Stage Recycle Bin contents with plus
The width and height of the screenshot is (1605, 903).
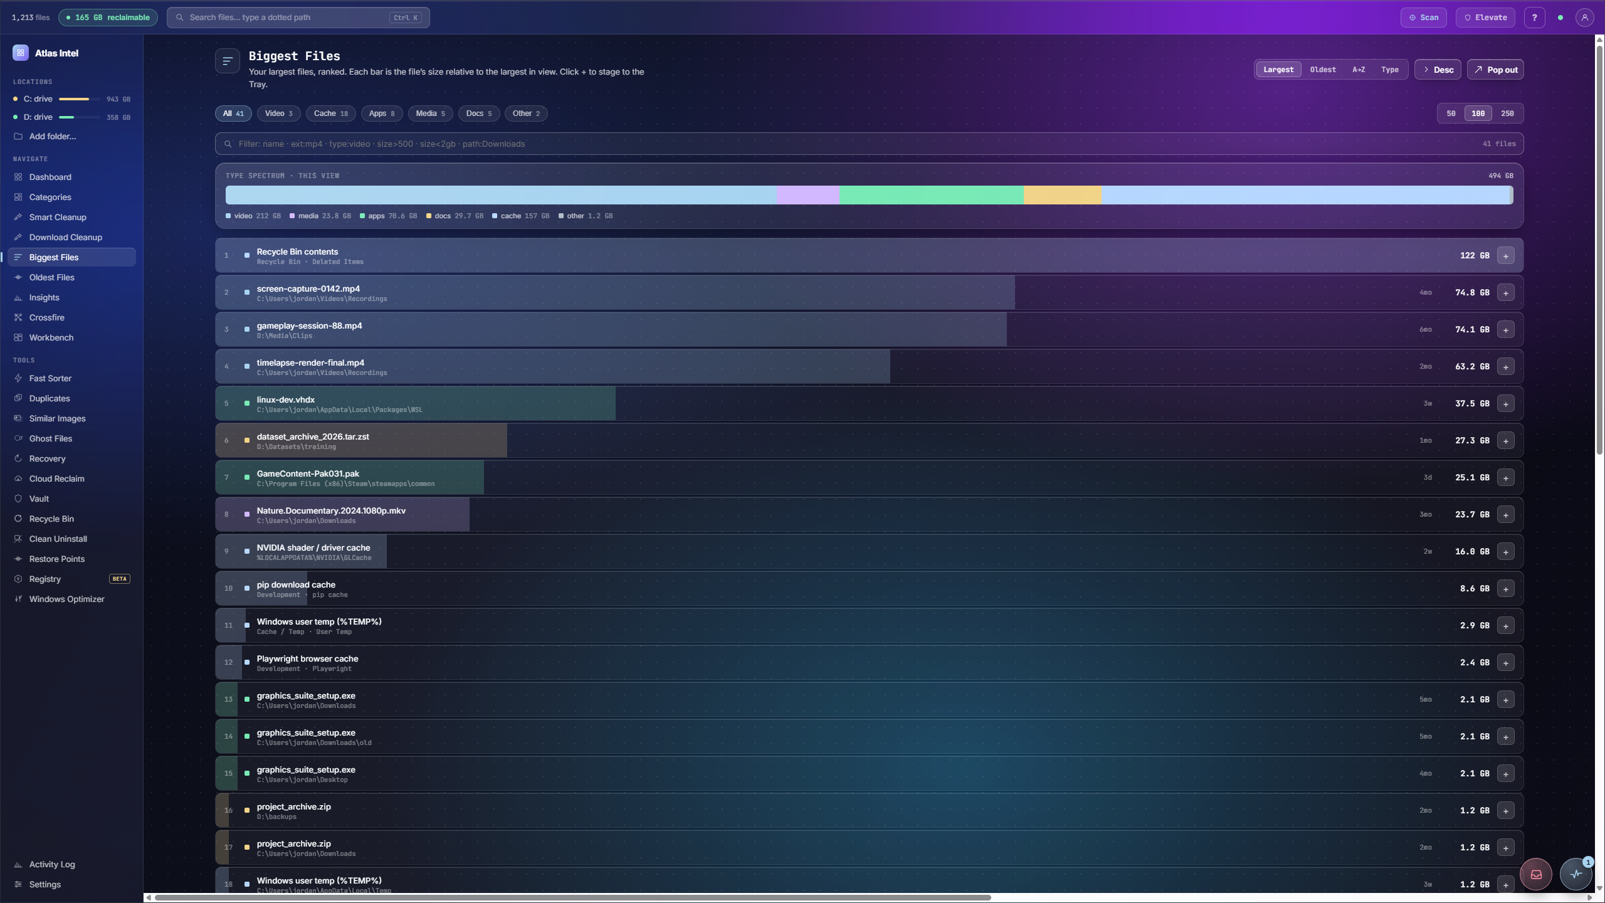tap(1505, 255)
